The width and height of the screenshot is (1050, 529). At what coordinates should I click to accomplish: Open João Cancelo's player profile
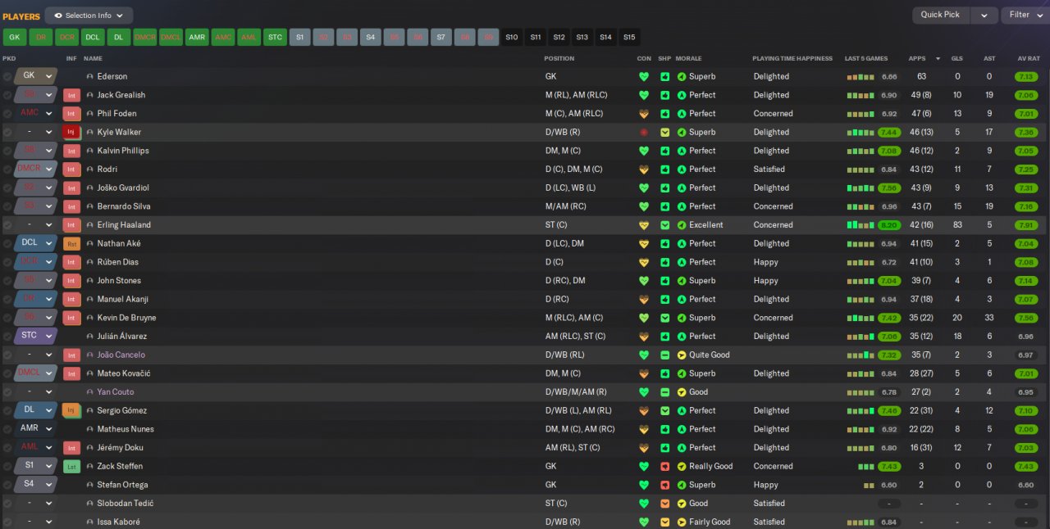121,355
